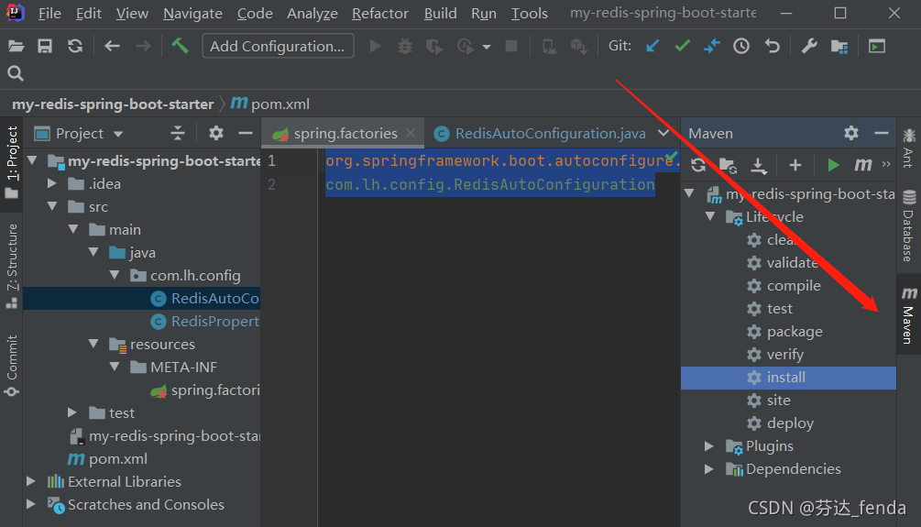This screenshot has height=527, width=921.
Task: Open the Navigate menu
Action: point(192,14)
